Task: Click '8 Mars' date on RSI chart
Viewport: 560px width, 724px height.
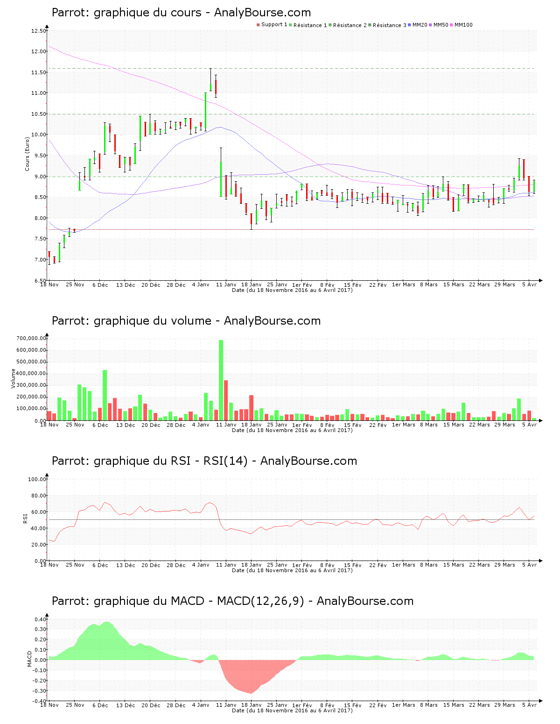Action: 429,565
